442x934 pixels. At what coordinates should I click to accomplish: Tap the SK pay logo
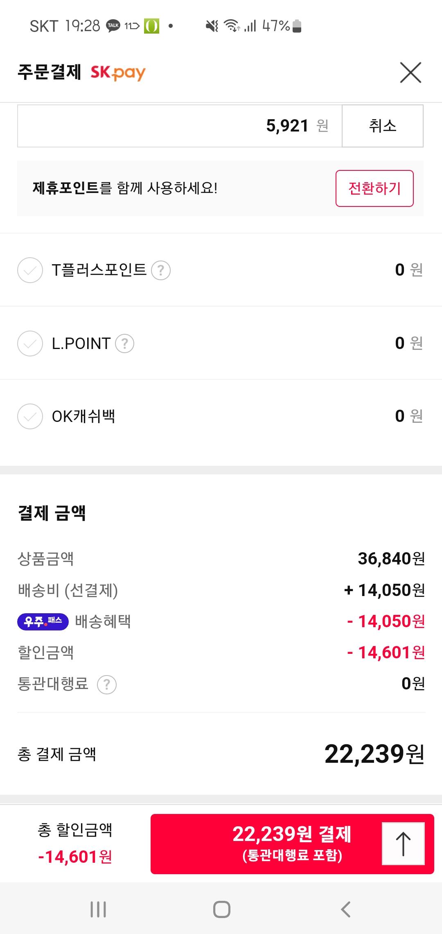(x=118, y=73)
